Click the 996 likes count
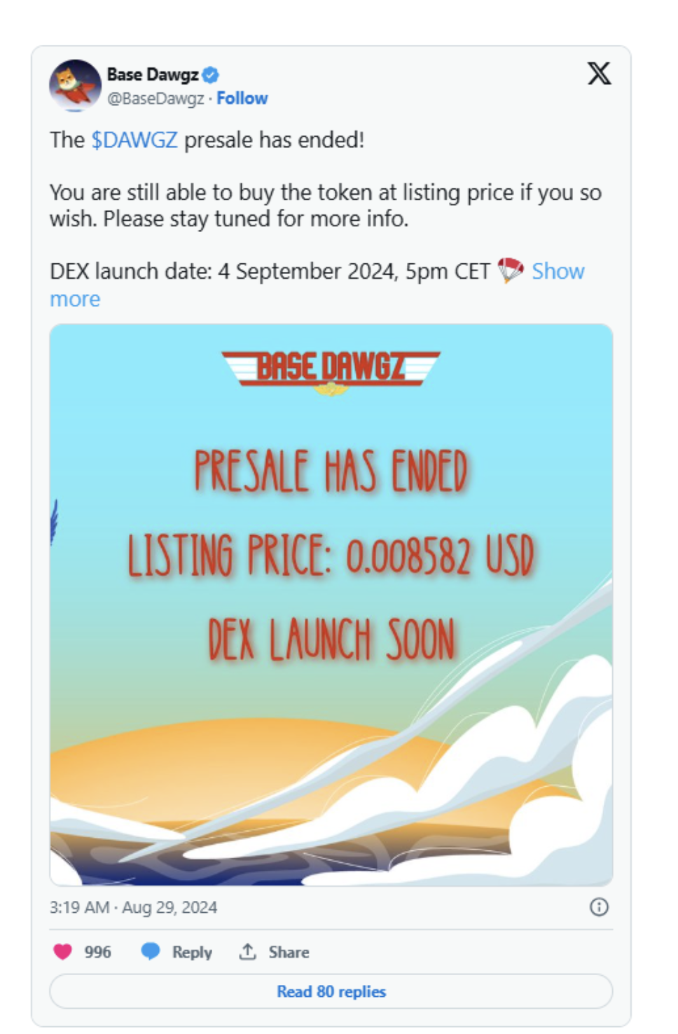 (98, 952)
